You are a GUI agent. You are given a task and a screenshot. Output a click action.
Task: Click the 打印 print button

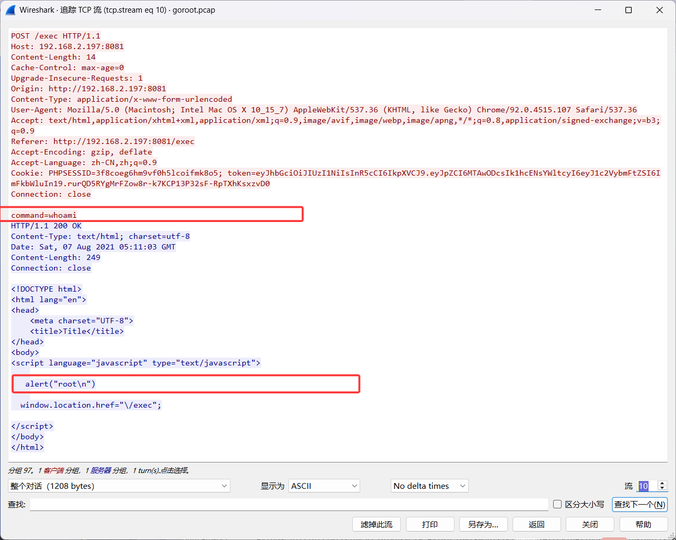pos(430,524)
